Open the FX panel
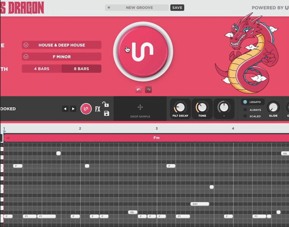 click(97, 109)
